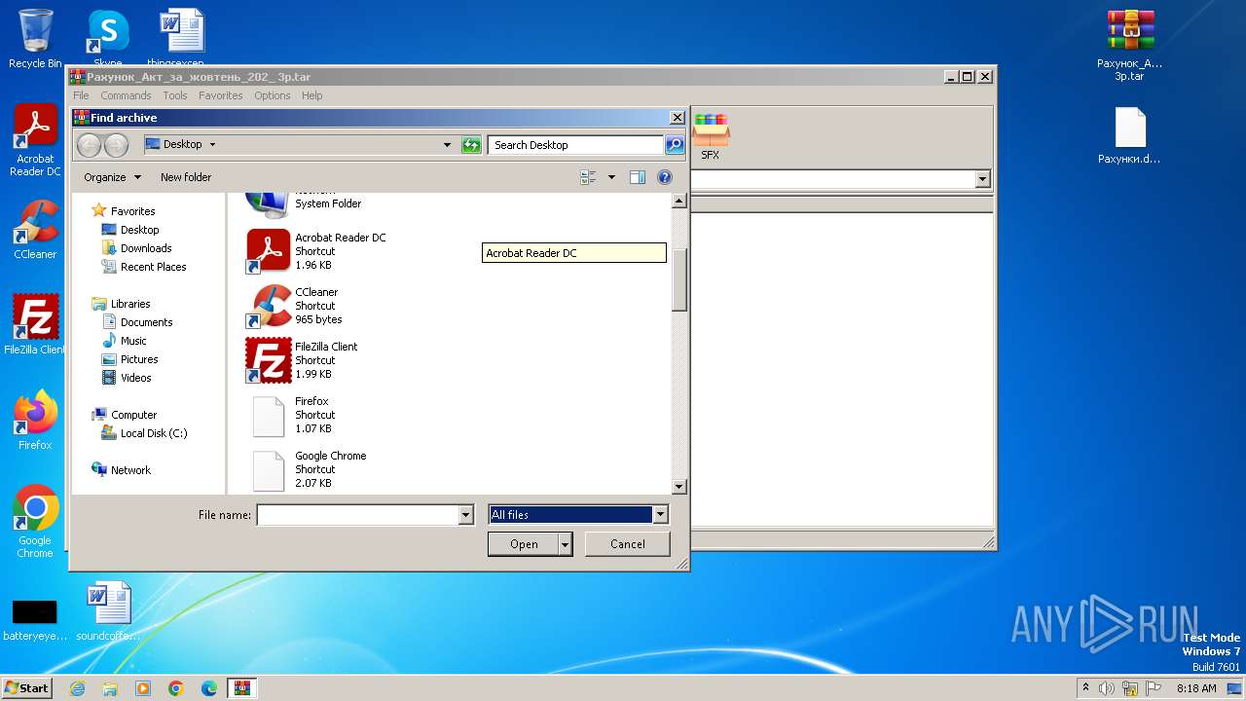
Task: Select the Acrobat Reader DC shortcut in file list
Action: 316,251
